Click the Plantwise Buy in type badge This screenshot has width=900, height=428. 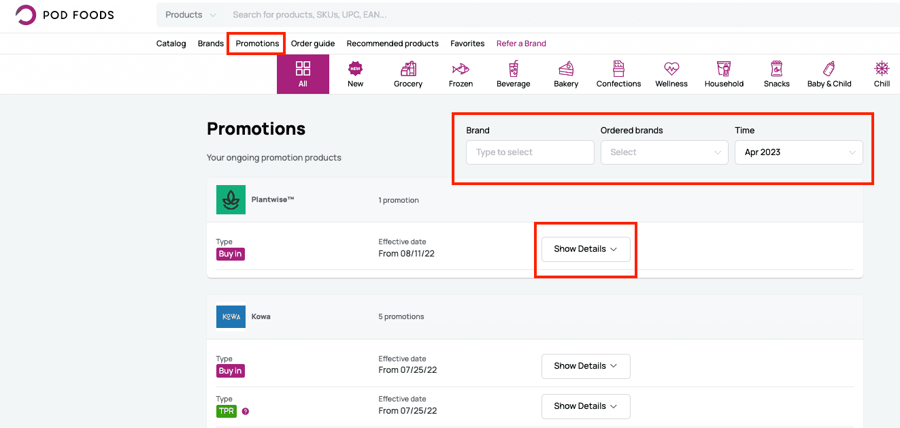click(230, 254)
